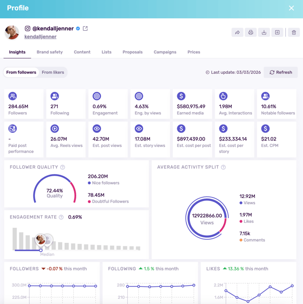Click the print icon button
This screenshot has height=304, width=303.
(250, 32)
